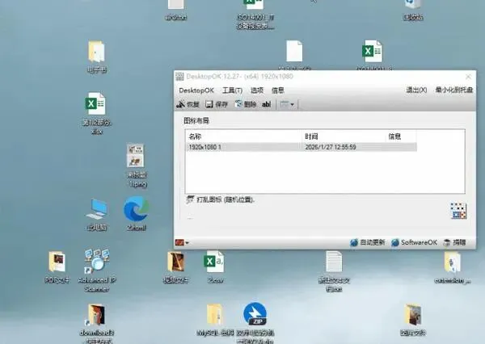Click the 保存 save layout toolbar button
This screenshot has height=344, width=485.
click(217, 104)
